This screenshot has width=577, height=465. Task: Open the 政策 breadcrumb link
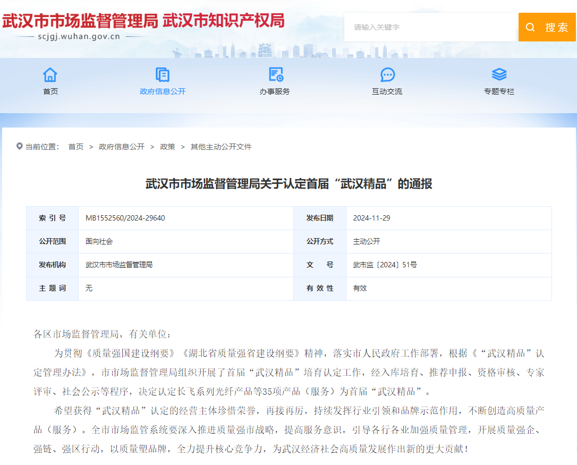pyautogui.click(x=167, y=147)
